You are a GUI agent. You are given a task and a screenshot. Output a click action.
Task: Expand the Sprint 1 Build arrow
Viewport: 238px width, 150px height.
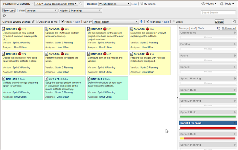(235, 90)
